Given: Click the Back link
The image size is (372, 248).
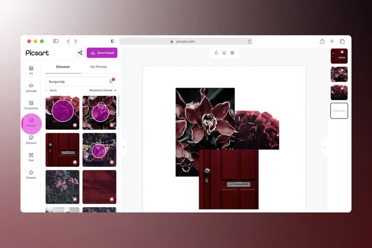Looking at the screenshot, I should pyautogui.click(x=52, y=90).
